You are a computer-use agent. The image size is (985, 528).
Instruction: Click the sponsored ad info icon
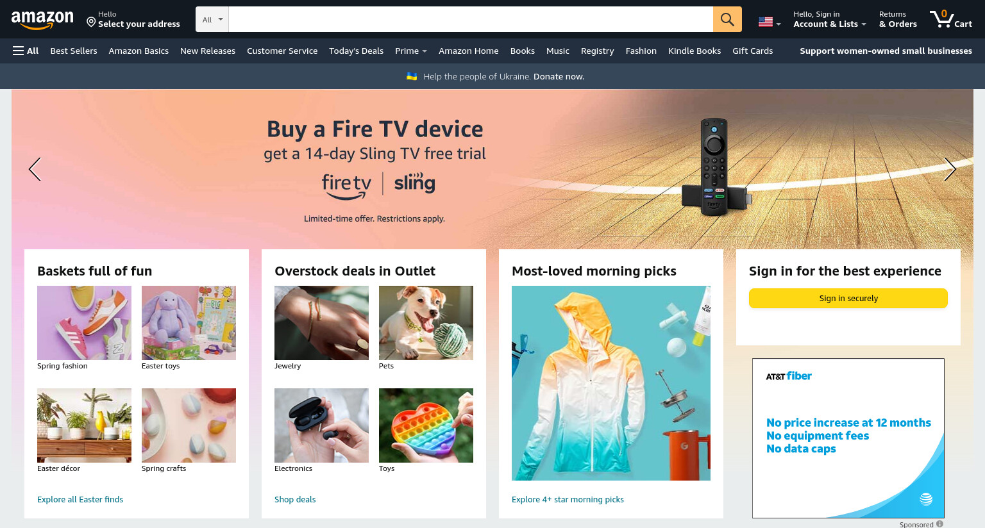[939, 524]
